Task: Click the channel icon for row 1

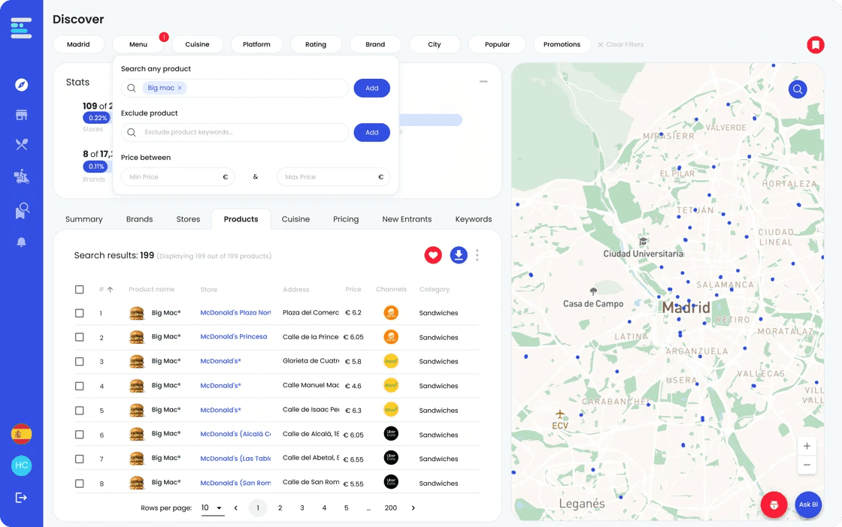Action: click(x=391, y=312)
